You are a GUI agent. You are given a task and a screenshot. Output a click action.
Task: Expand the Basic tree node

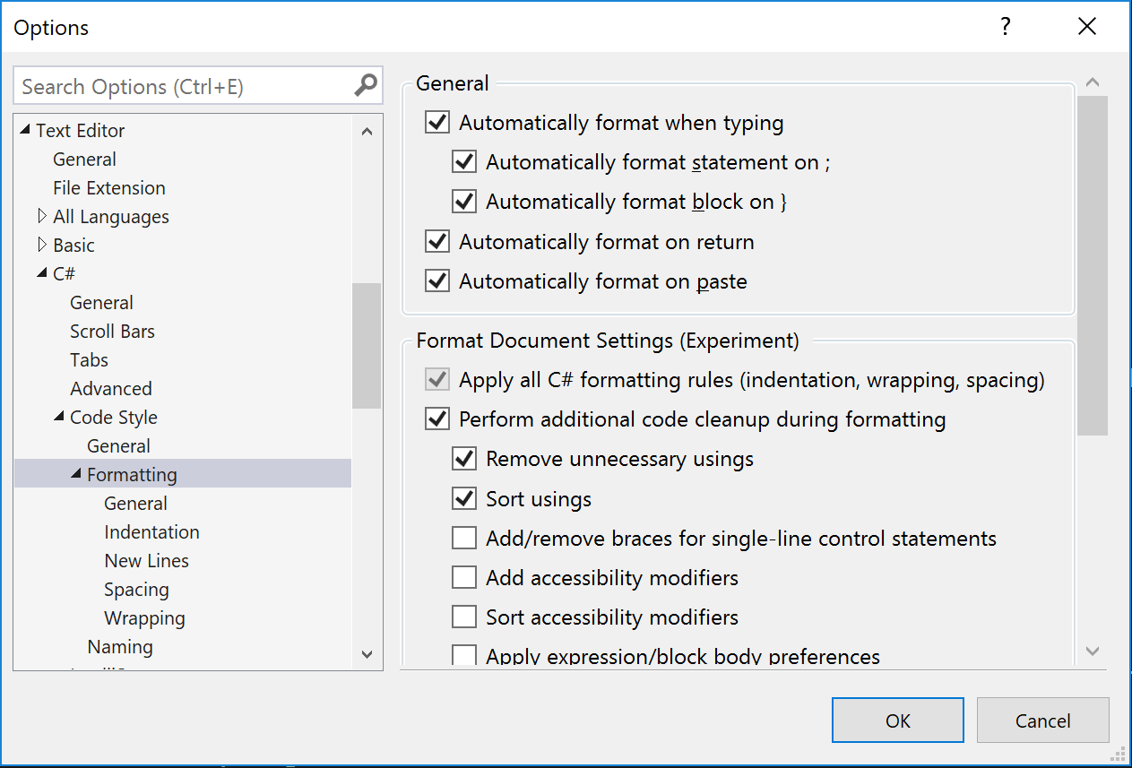coord(42,245)
